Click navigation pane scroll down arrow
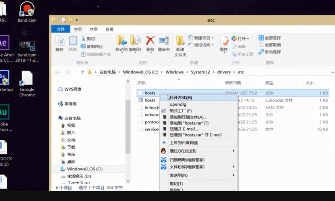 [x=128, y=181]
